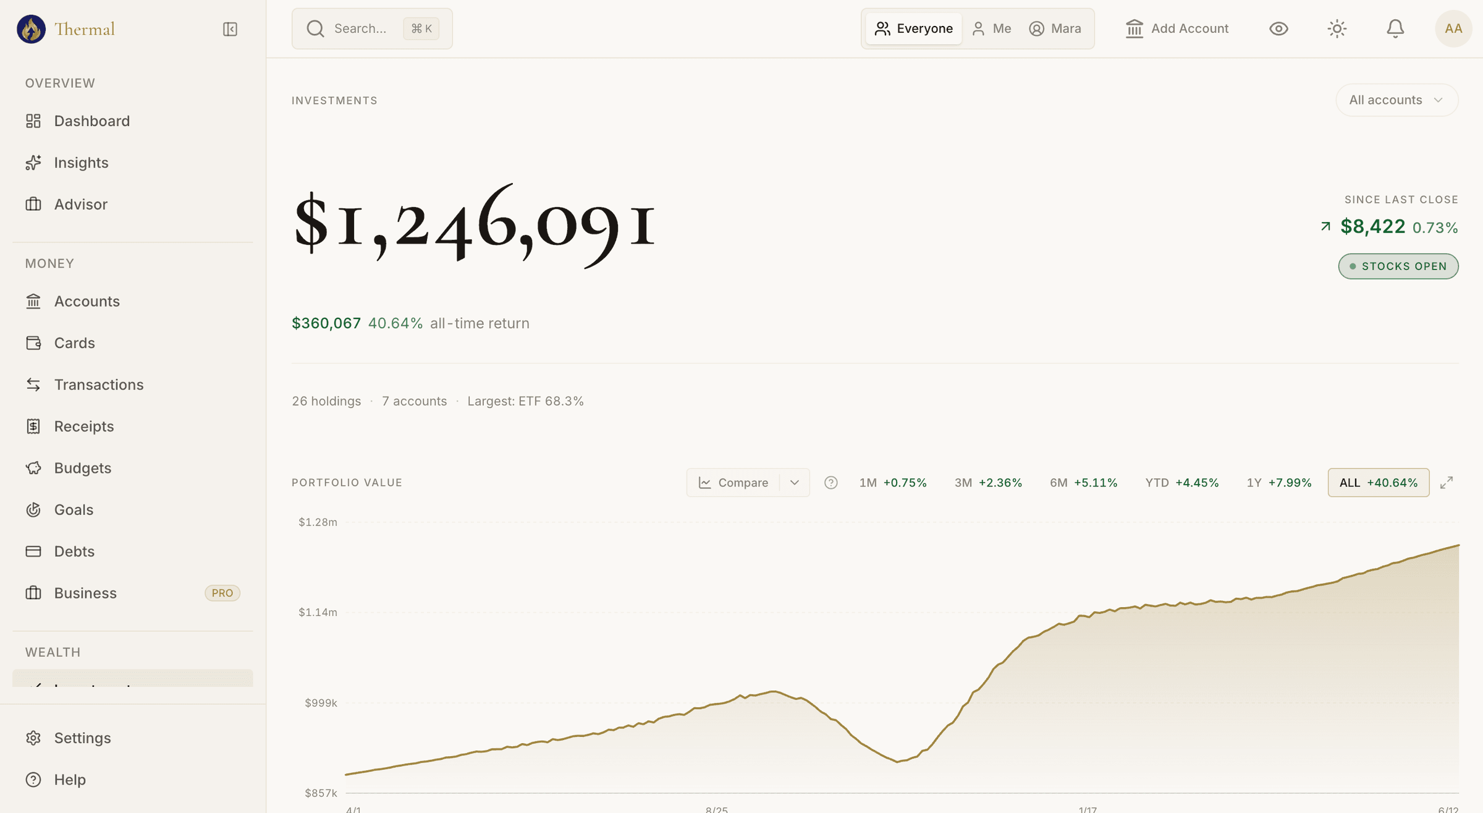Open Business PRO section
1483x813 pixels.
click(x=133, y=593)
